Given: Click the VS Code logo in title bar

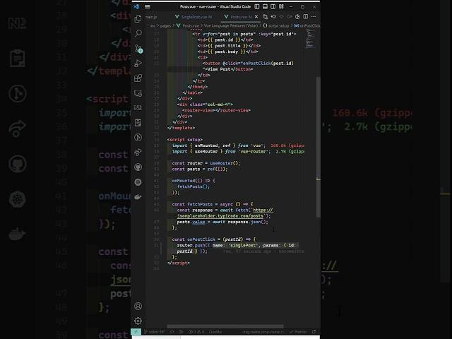Looking at the screenshot, I should tap(136, 6).
